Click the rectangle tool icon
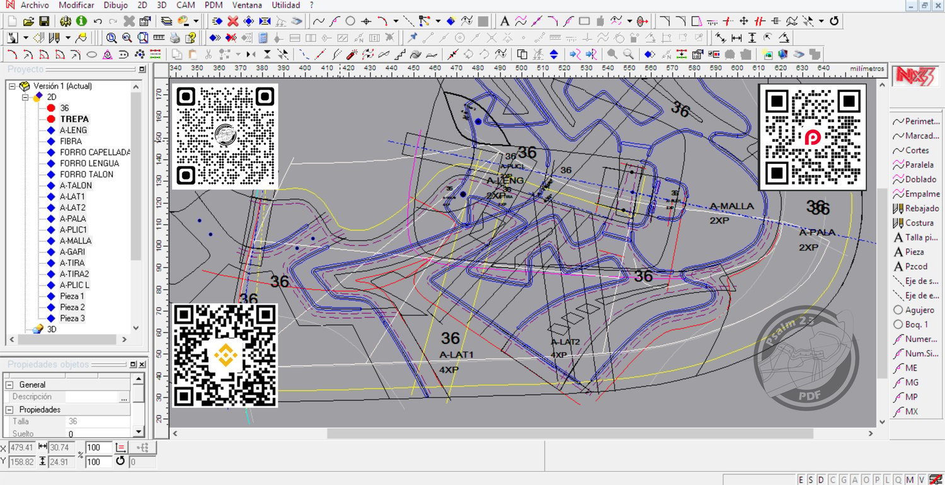Image resolution: width=945 pixels, height=485 pixels. (x=584, y=21)
